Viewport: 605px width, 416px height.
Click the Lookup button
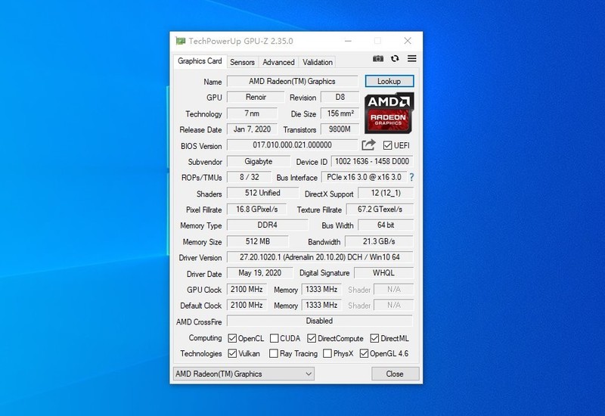389,81
